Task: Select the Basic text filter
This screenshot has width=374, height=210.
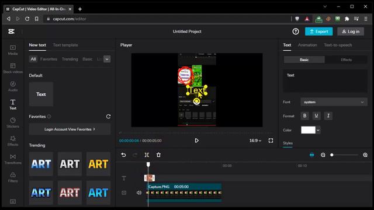Action: (x=87, y=59)
